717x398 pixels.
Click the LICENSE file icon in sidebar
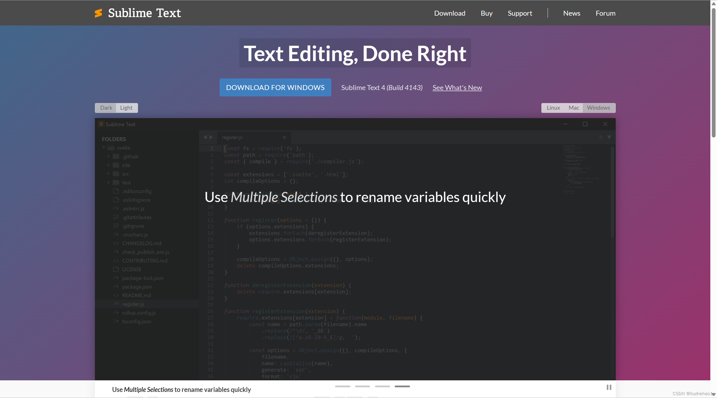click(x=116, y=269)
